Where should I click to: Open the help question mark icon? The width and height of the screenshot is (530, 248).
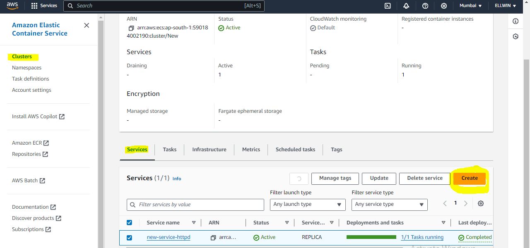pos(425,6)
